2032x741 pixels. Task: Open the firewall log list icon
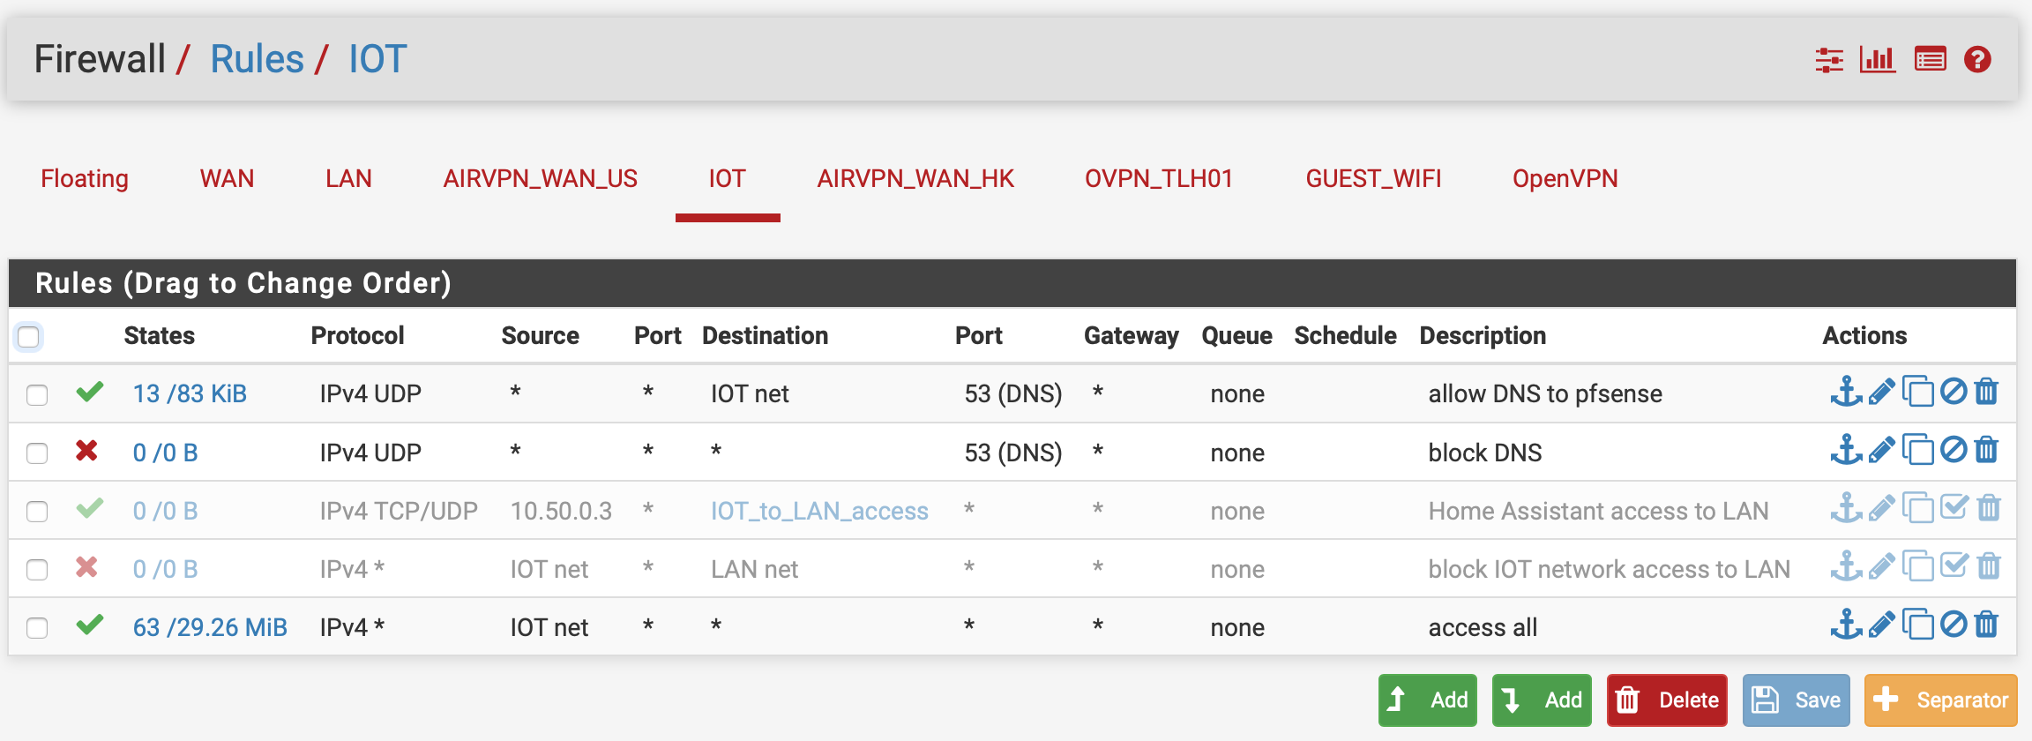click(x=1931, y=59)
